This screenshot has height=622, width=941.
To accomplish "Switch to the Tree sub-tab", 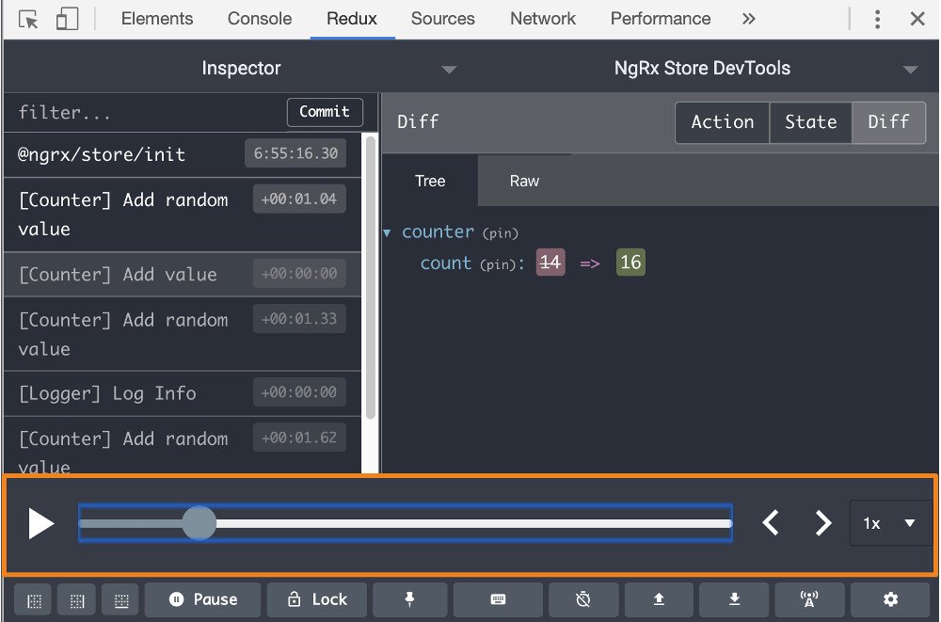I will (430, 181).
